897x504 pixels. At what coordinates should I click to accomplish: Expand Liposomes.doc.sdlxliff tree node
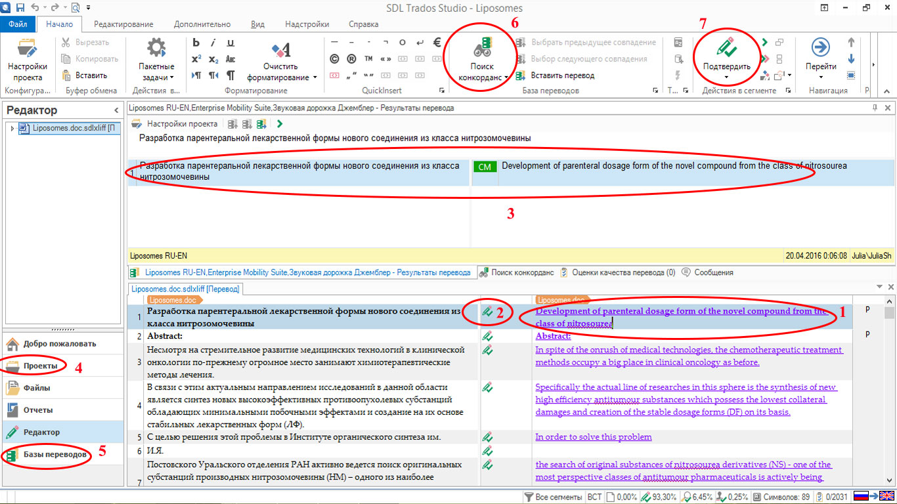12,129
